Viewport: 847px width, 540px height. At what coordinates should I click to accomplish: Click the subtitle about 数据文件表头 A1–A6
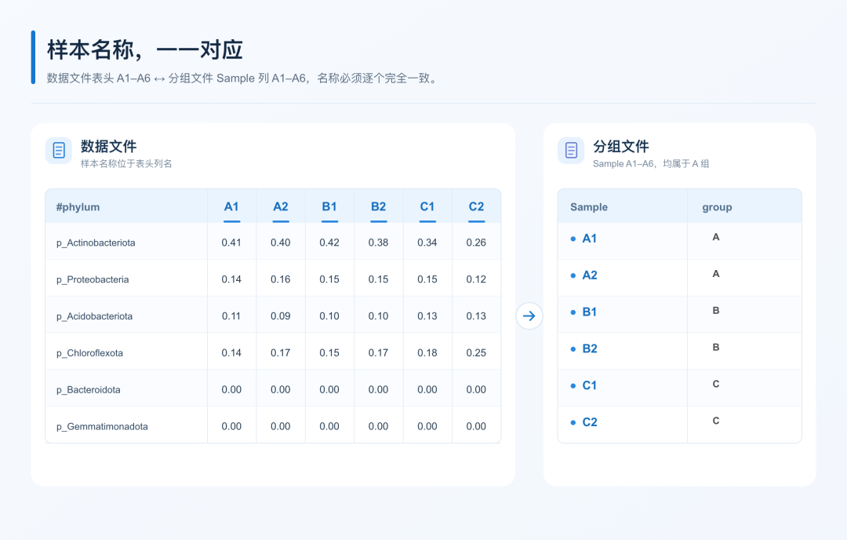[x=242, y=78]
